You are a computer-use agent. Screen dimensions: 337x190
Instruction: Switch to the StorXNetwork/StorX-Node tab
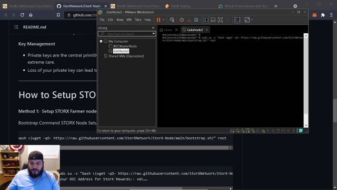tap(82, 6)
